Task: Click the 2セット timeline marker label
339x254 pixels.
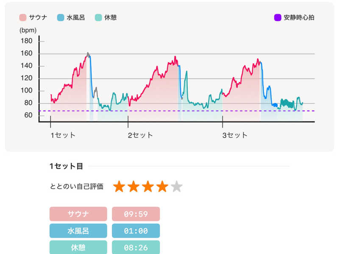Action: pos(140,135)
